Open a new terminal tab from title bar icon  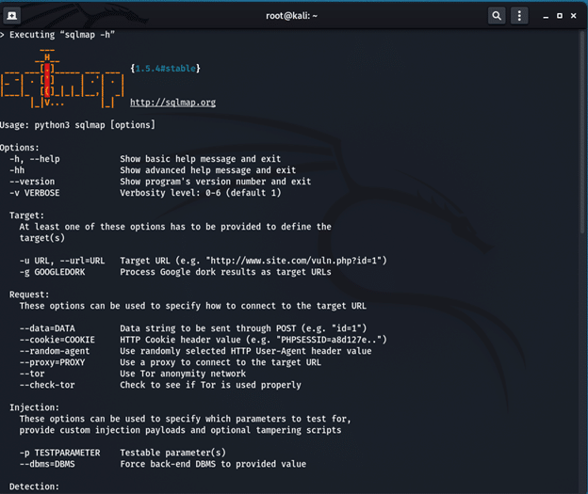click(14, 16)
